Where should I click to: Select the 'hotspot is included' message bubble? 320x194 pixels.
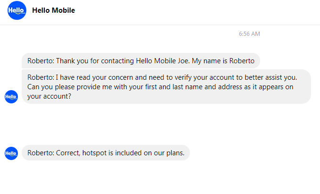point(106,153)
